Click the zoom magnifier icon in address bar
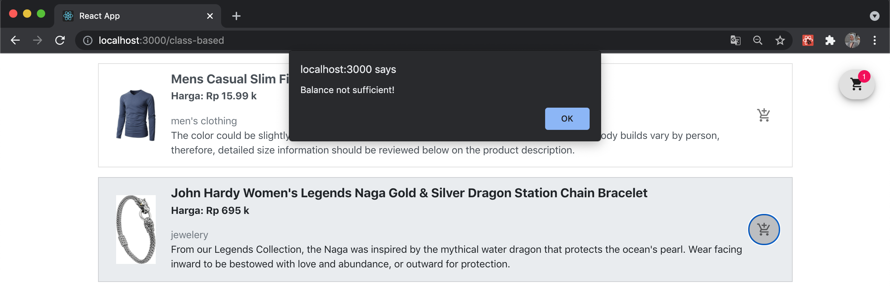Screen dimensions: 890x291 pyautogui.click(x=758, y=40)
